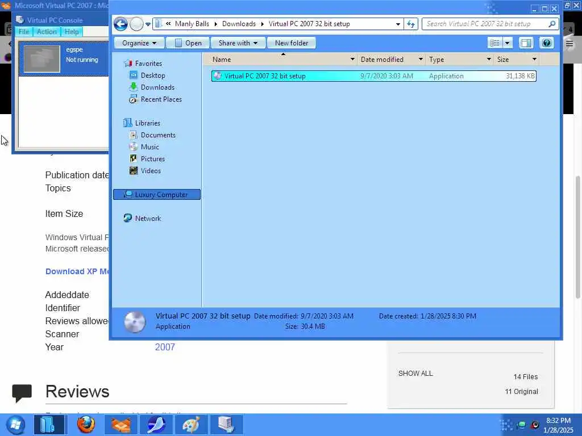Image resolution: width=582 pixels, height=436 pixels.
Task: Click the Download XP Mode link on the web page
Action: tap(77, 271)
